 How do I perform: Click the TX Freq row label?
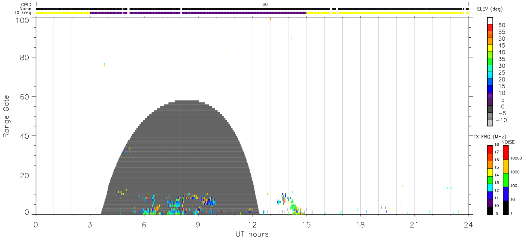[x=23, y=13]
